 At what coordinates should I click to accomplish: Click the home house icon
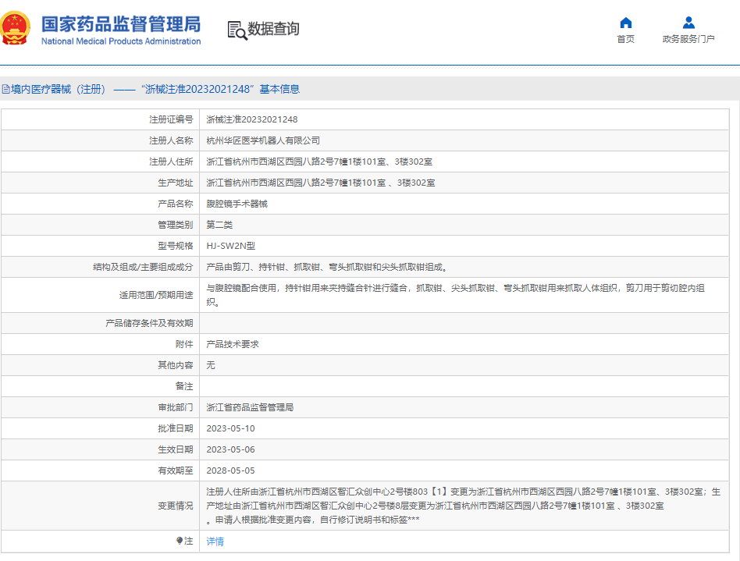626,23
